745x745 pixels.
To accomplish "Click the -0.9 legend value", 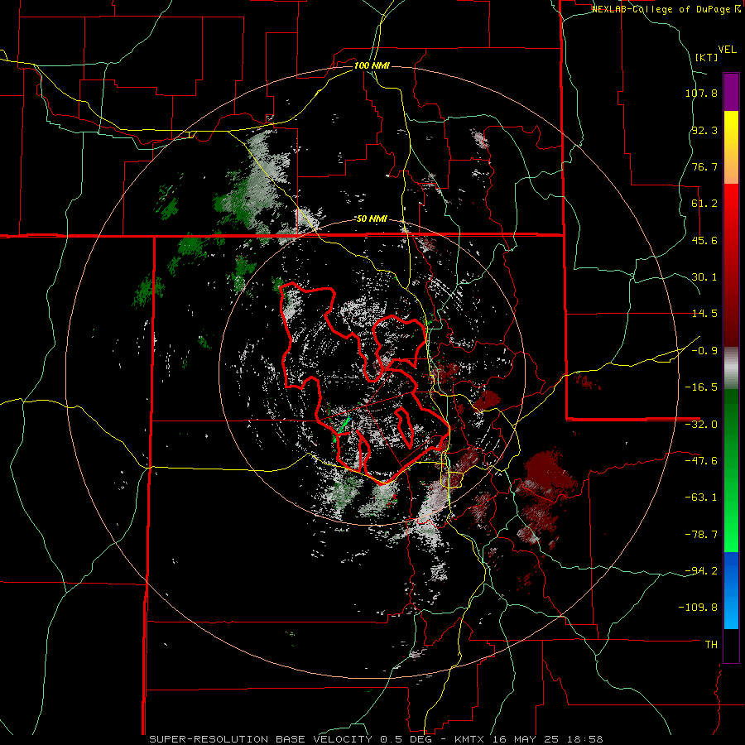I will (704, 351).
